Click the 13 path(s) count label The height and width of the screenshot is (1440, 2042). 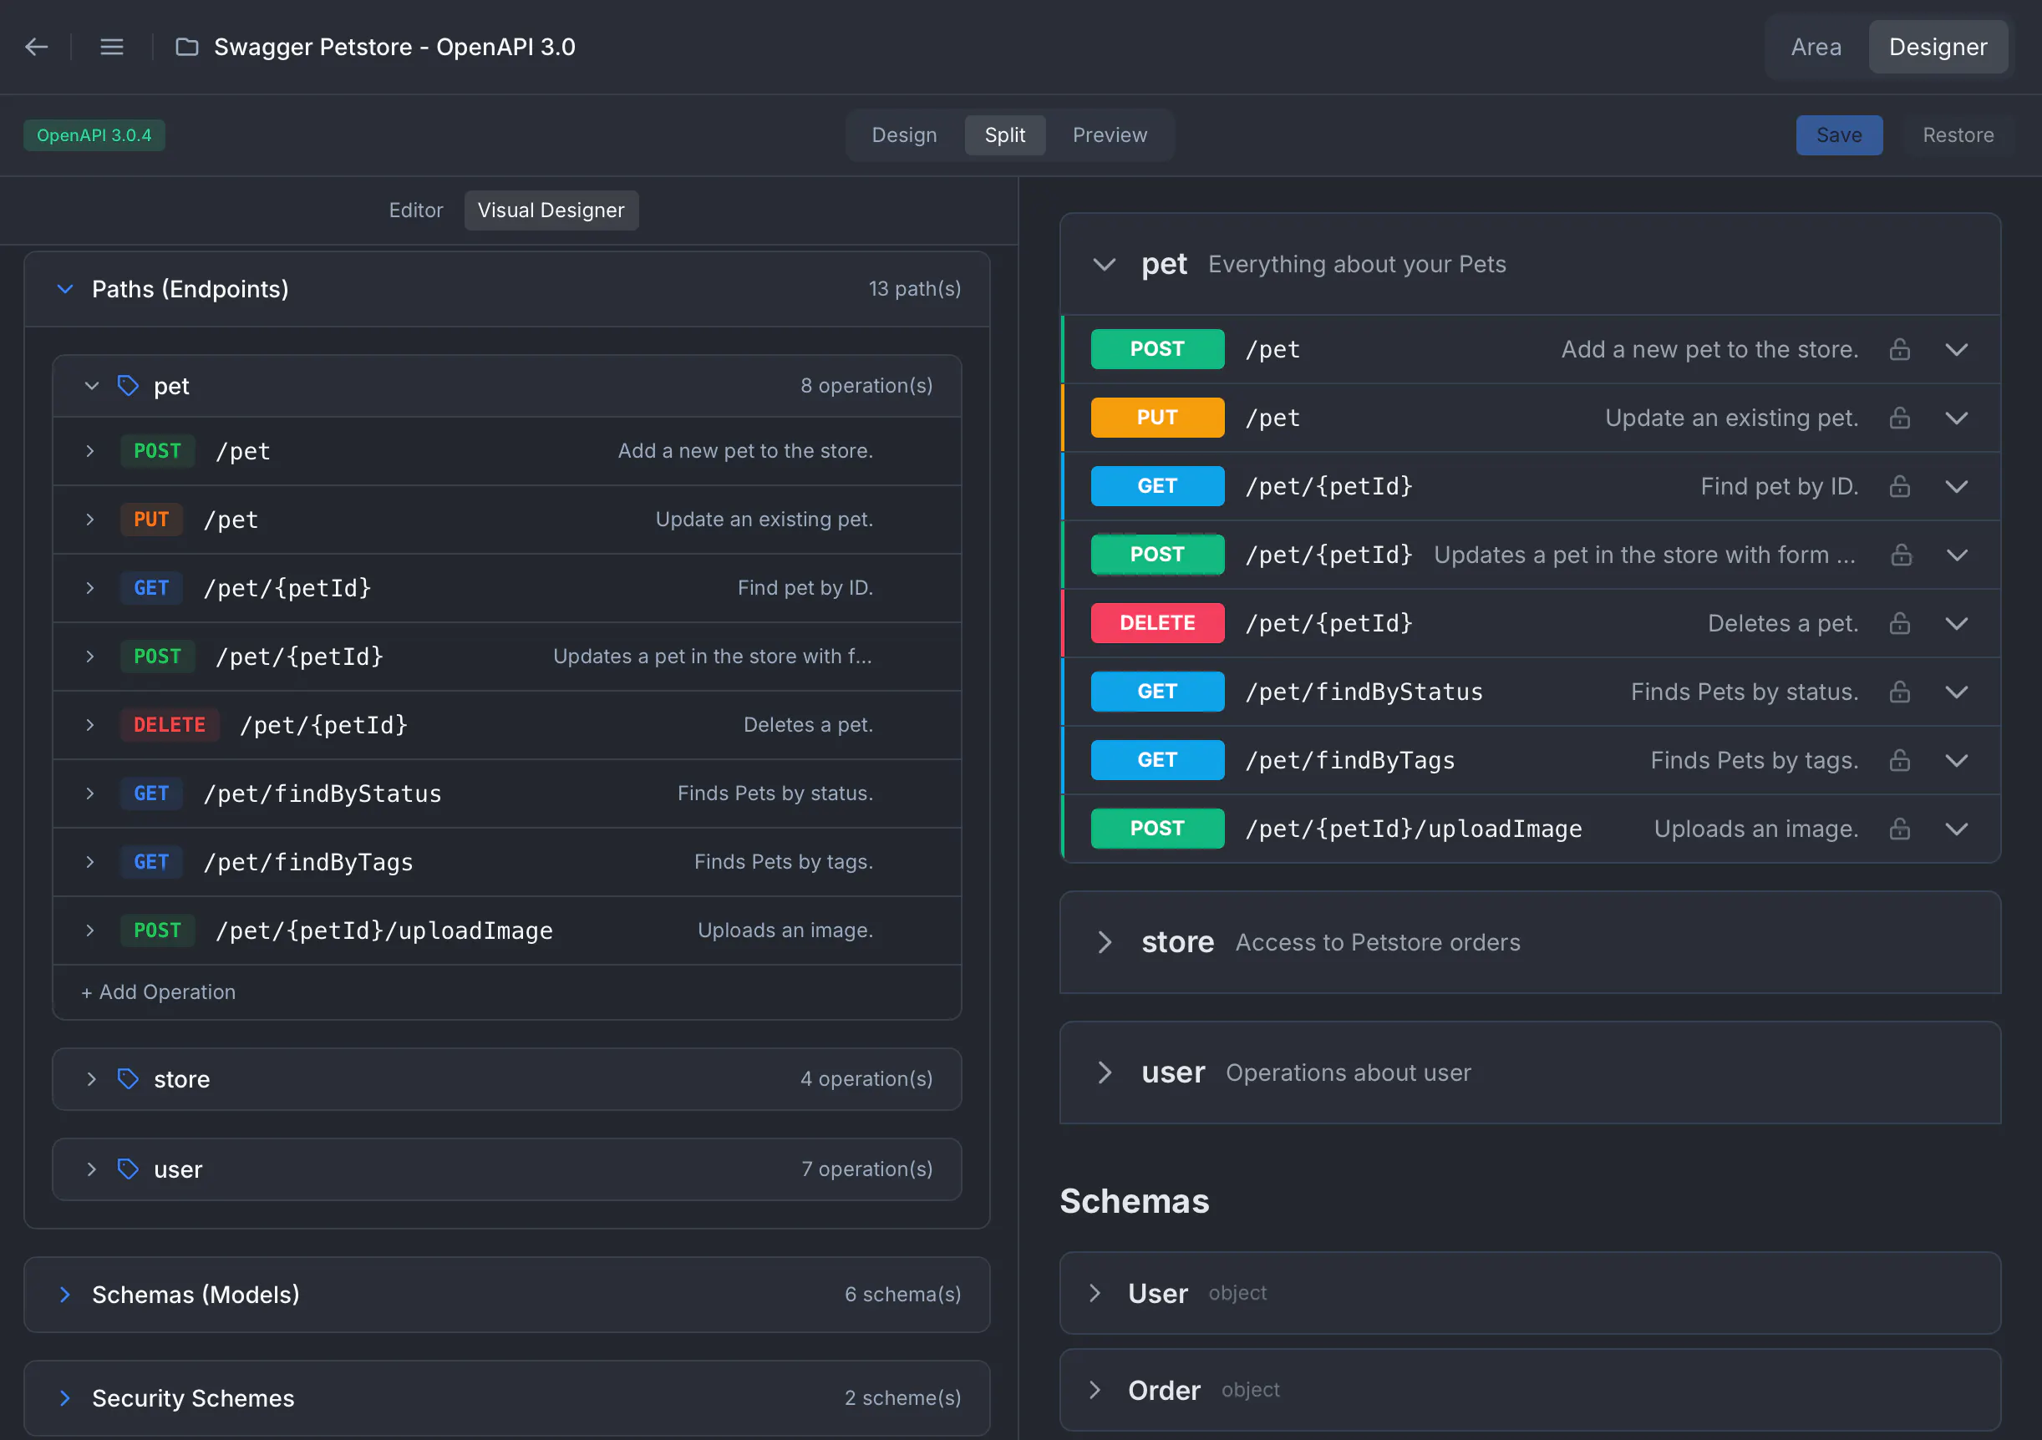coord(914,289)
